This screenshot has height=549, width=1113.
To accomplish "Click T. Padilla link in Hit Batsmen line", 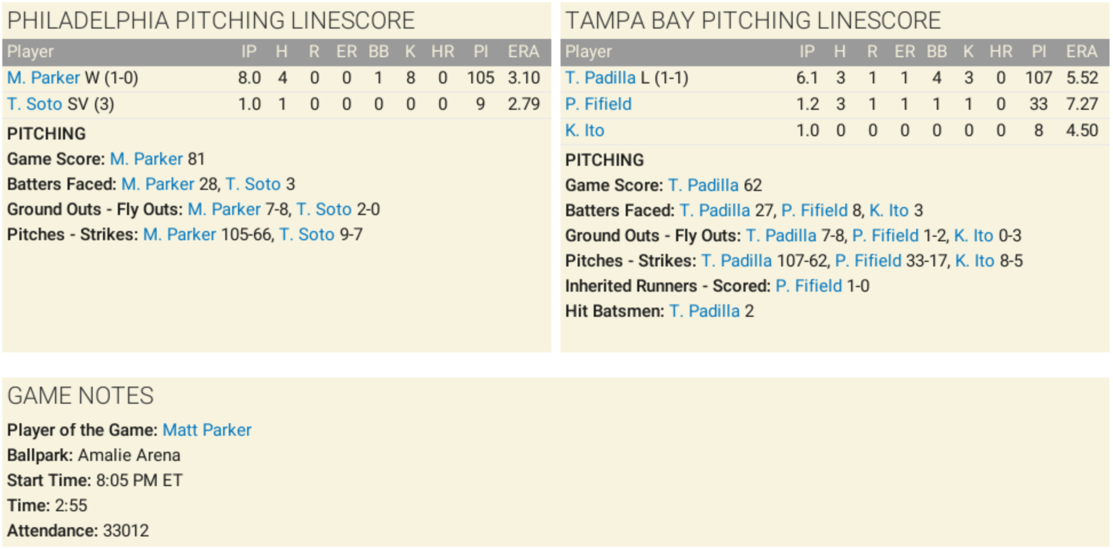I will [705, 311].
